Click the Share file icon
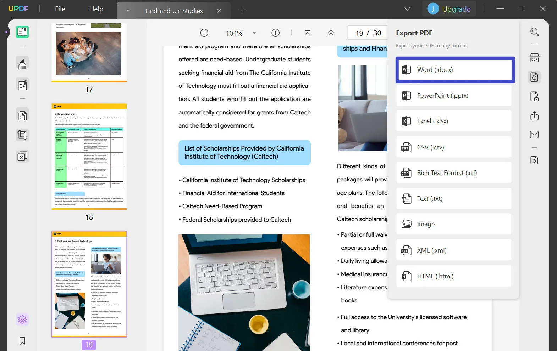Image resolution: width=557 pixels, height=351 pixels. [535, 116]
